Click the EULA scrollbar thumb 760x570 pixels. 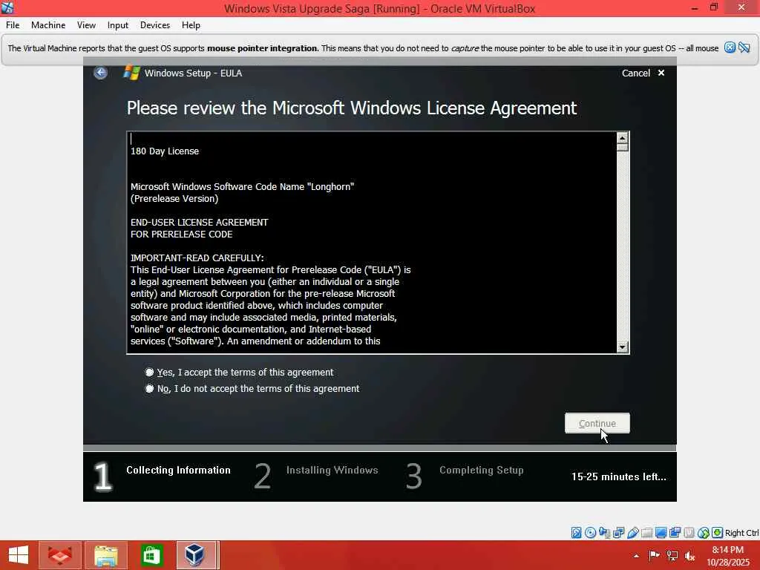(623, 148)
